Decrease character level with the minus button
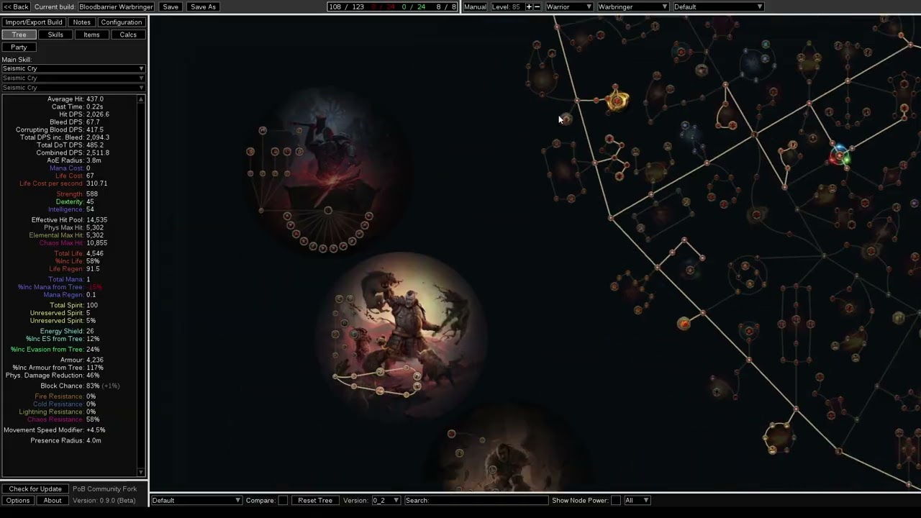The image size is (921, 518). click(x=537, y=6)
